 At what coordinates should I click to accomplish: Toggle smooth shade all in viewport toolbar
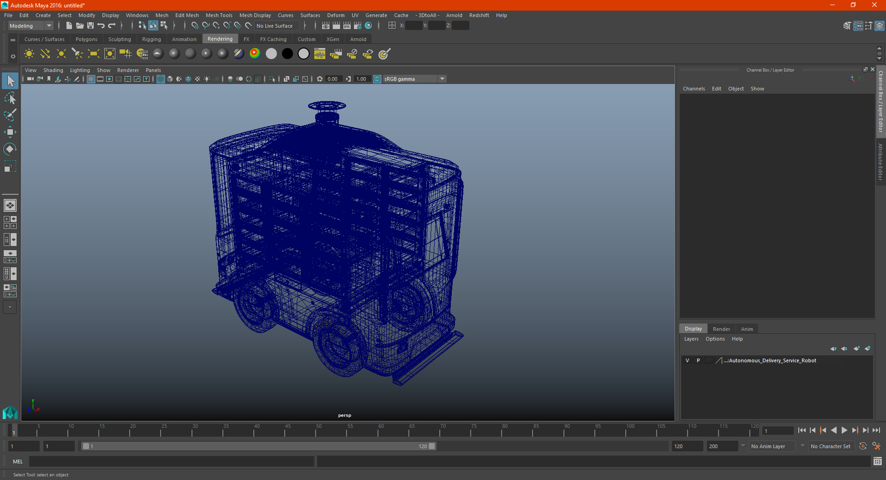coord(170,79)
